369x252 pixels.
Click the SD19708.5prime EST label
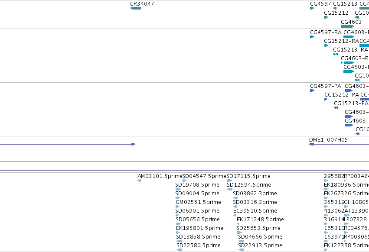tap(197, 185)
